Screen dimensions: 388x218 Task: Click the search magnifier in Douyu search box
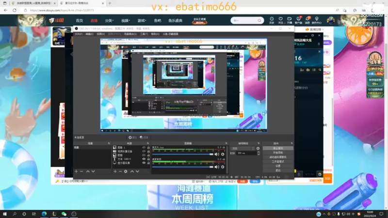click(x=259, y=20)
